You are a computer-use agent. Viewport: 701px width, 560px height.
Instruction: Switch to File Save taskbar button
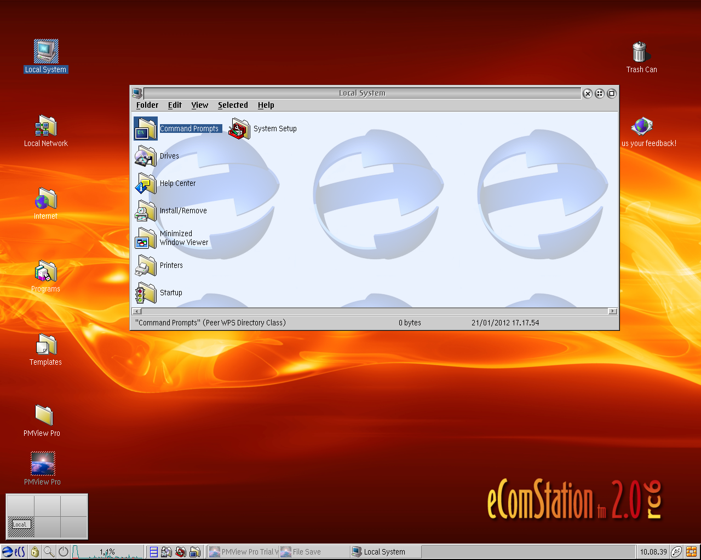click(x=314, y=552)
